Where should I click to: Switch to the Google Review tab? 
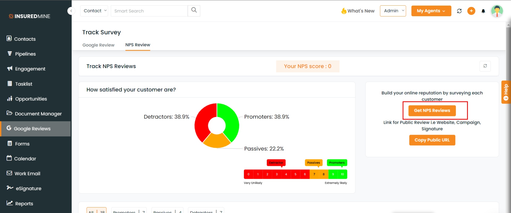point(98,45)
